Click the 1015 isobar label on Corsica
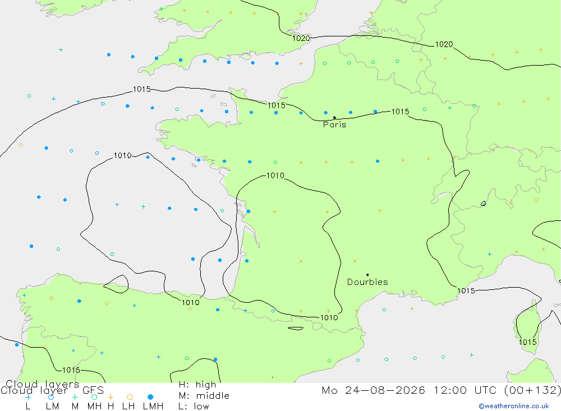The height and width of the screenshot is (411, 561). [x=528, y=342]
